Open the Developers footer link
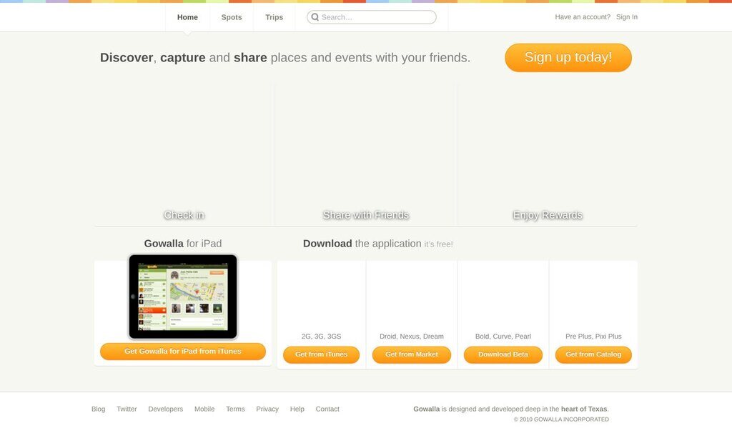 pyautogui.click(x=166, y=409)
